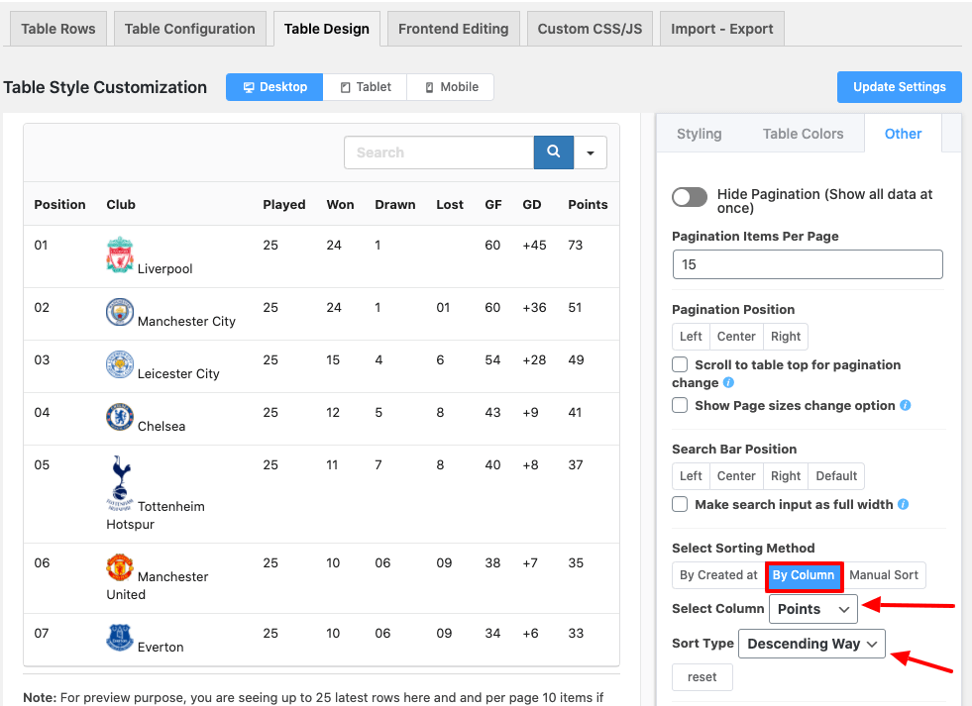Toggle Hide Pagination switch
Viewport: 972px width, 706px height.
[x=690, y=197]
